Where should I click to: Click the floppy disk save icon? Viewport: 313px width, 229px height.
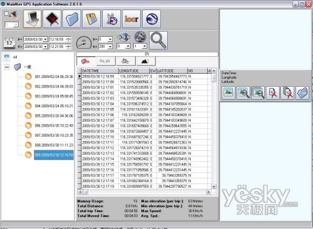tap(91, 19)
